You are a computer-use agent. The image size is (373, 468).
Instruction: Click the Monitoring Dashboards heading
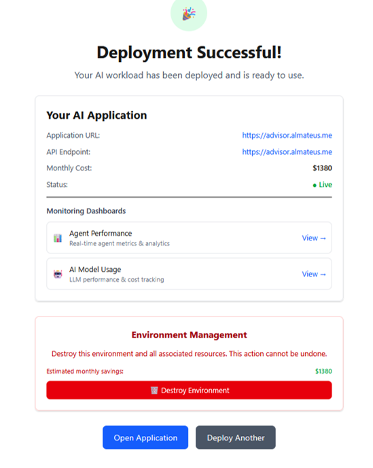pyautogui.click(x=86, y=211)
